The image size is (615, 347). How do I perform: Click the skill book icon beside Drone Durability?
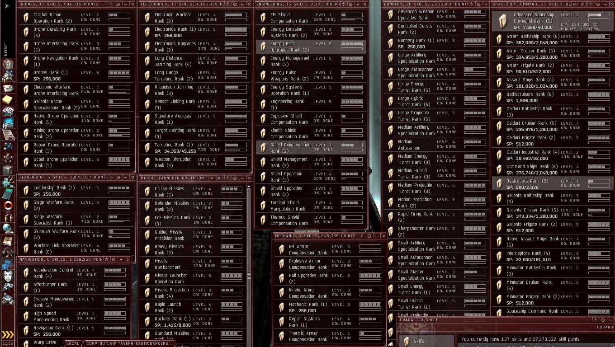pyautogui.click(x=26, y=32)
